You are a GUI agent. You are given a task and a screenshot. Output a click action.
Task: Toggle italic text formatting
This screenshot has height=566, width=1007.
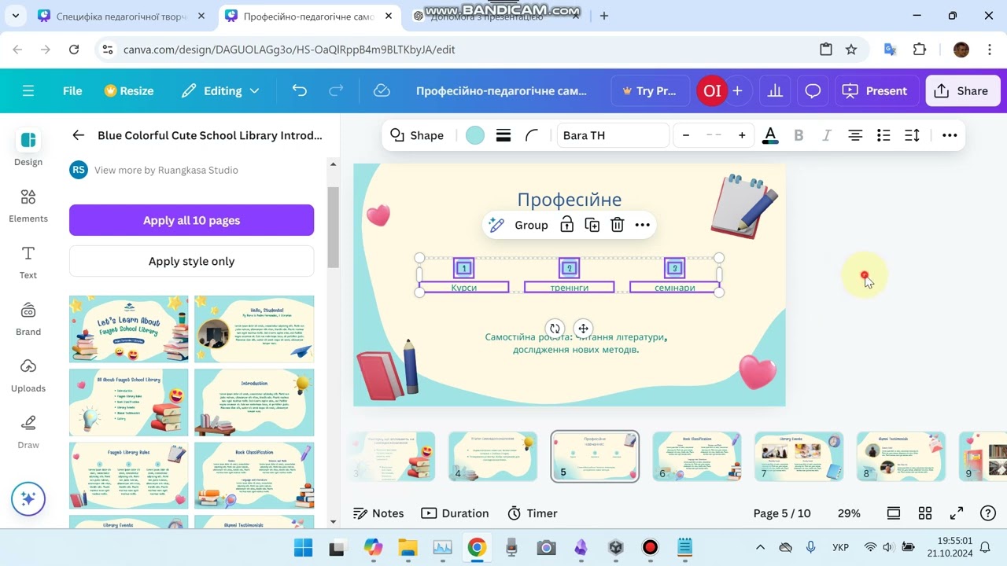coord(827,135)
